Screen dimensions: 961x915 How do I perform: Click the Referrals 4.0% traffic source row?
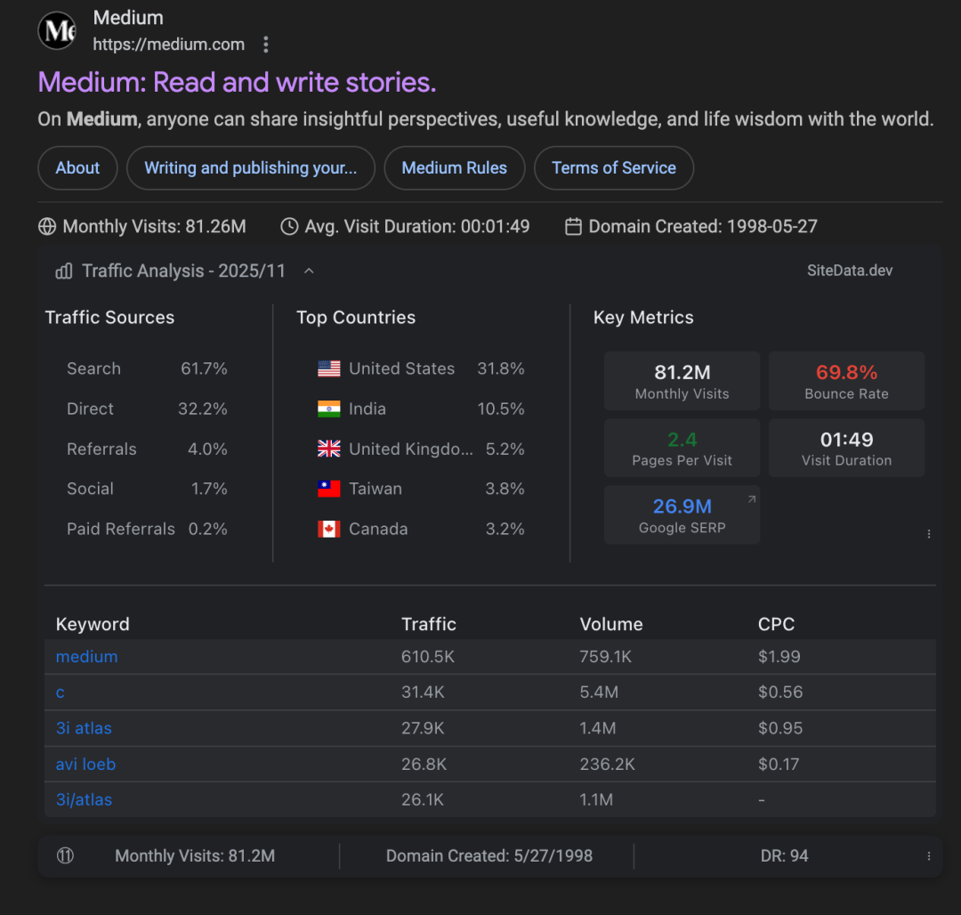147,449
